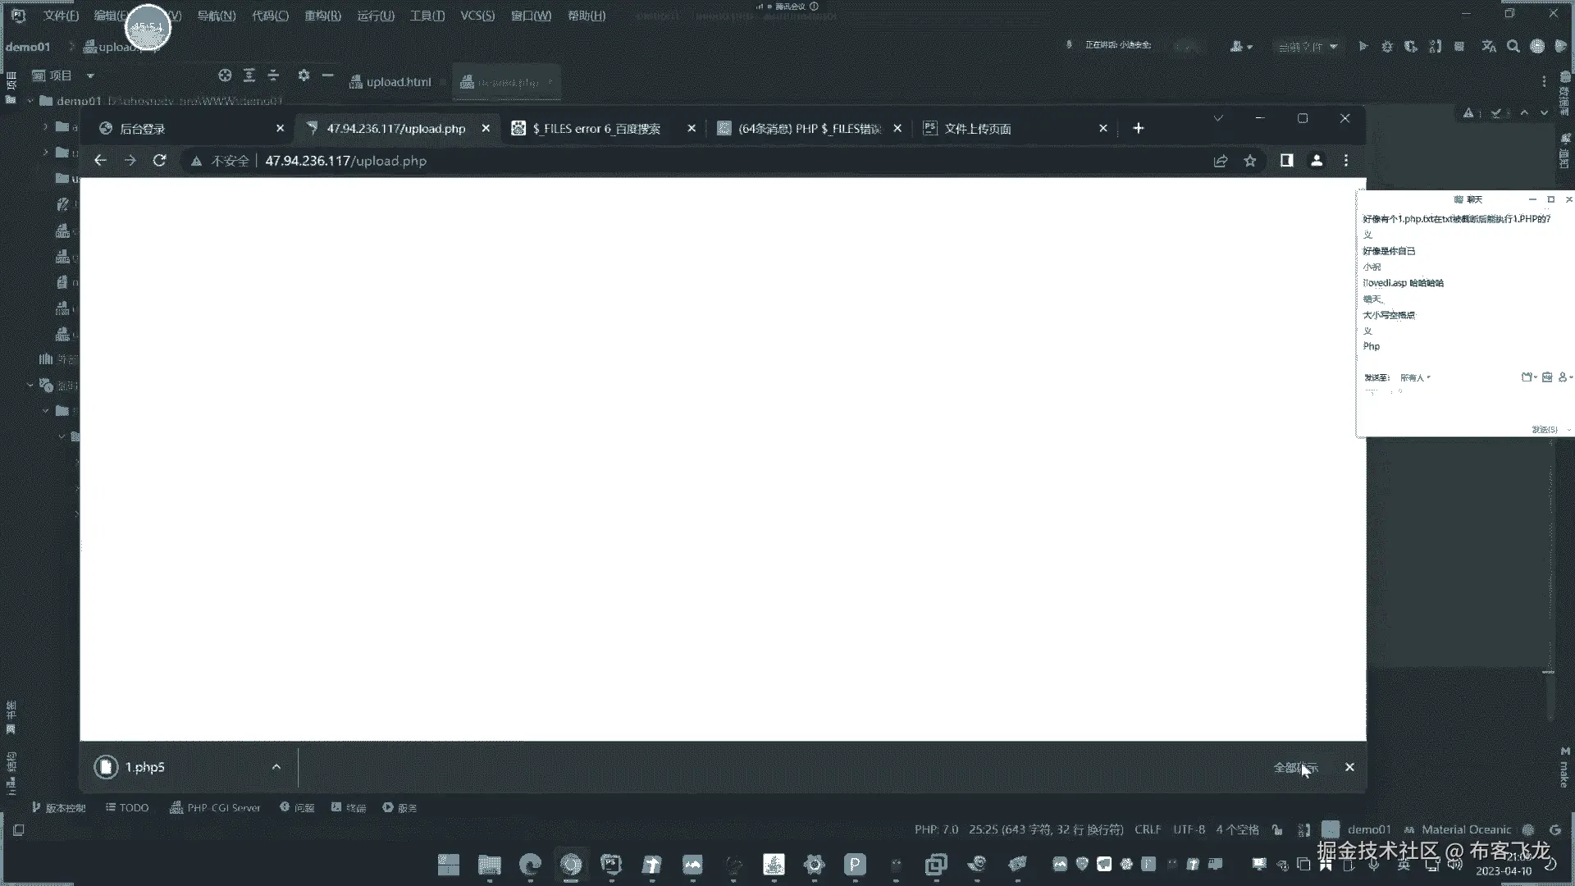Viewport: 1575px width, 886px height.
Task: Bookmark the page with the star icon
Action: pyautogui.click(x=1249, y=161)
